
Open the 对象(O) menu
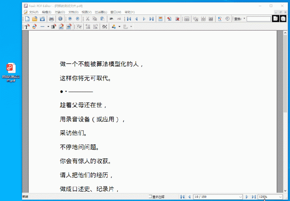60,12
